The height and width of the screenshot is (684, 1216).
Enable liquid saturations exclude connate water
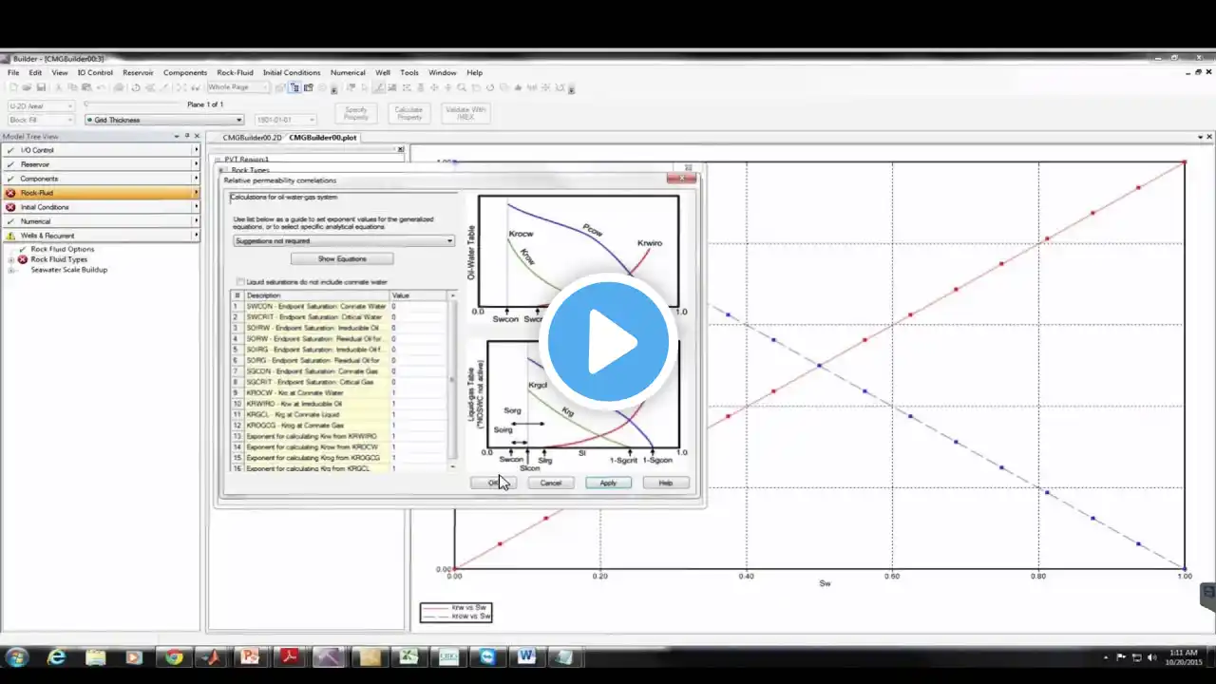click(x=240, y=282)
